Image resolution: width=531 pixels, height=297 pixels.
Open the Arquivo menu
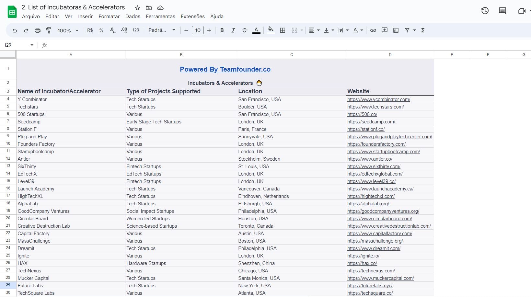pos(31,17)
